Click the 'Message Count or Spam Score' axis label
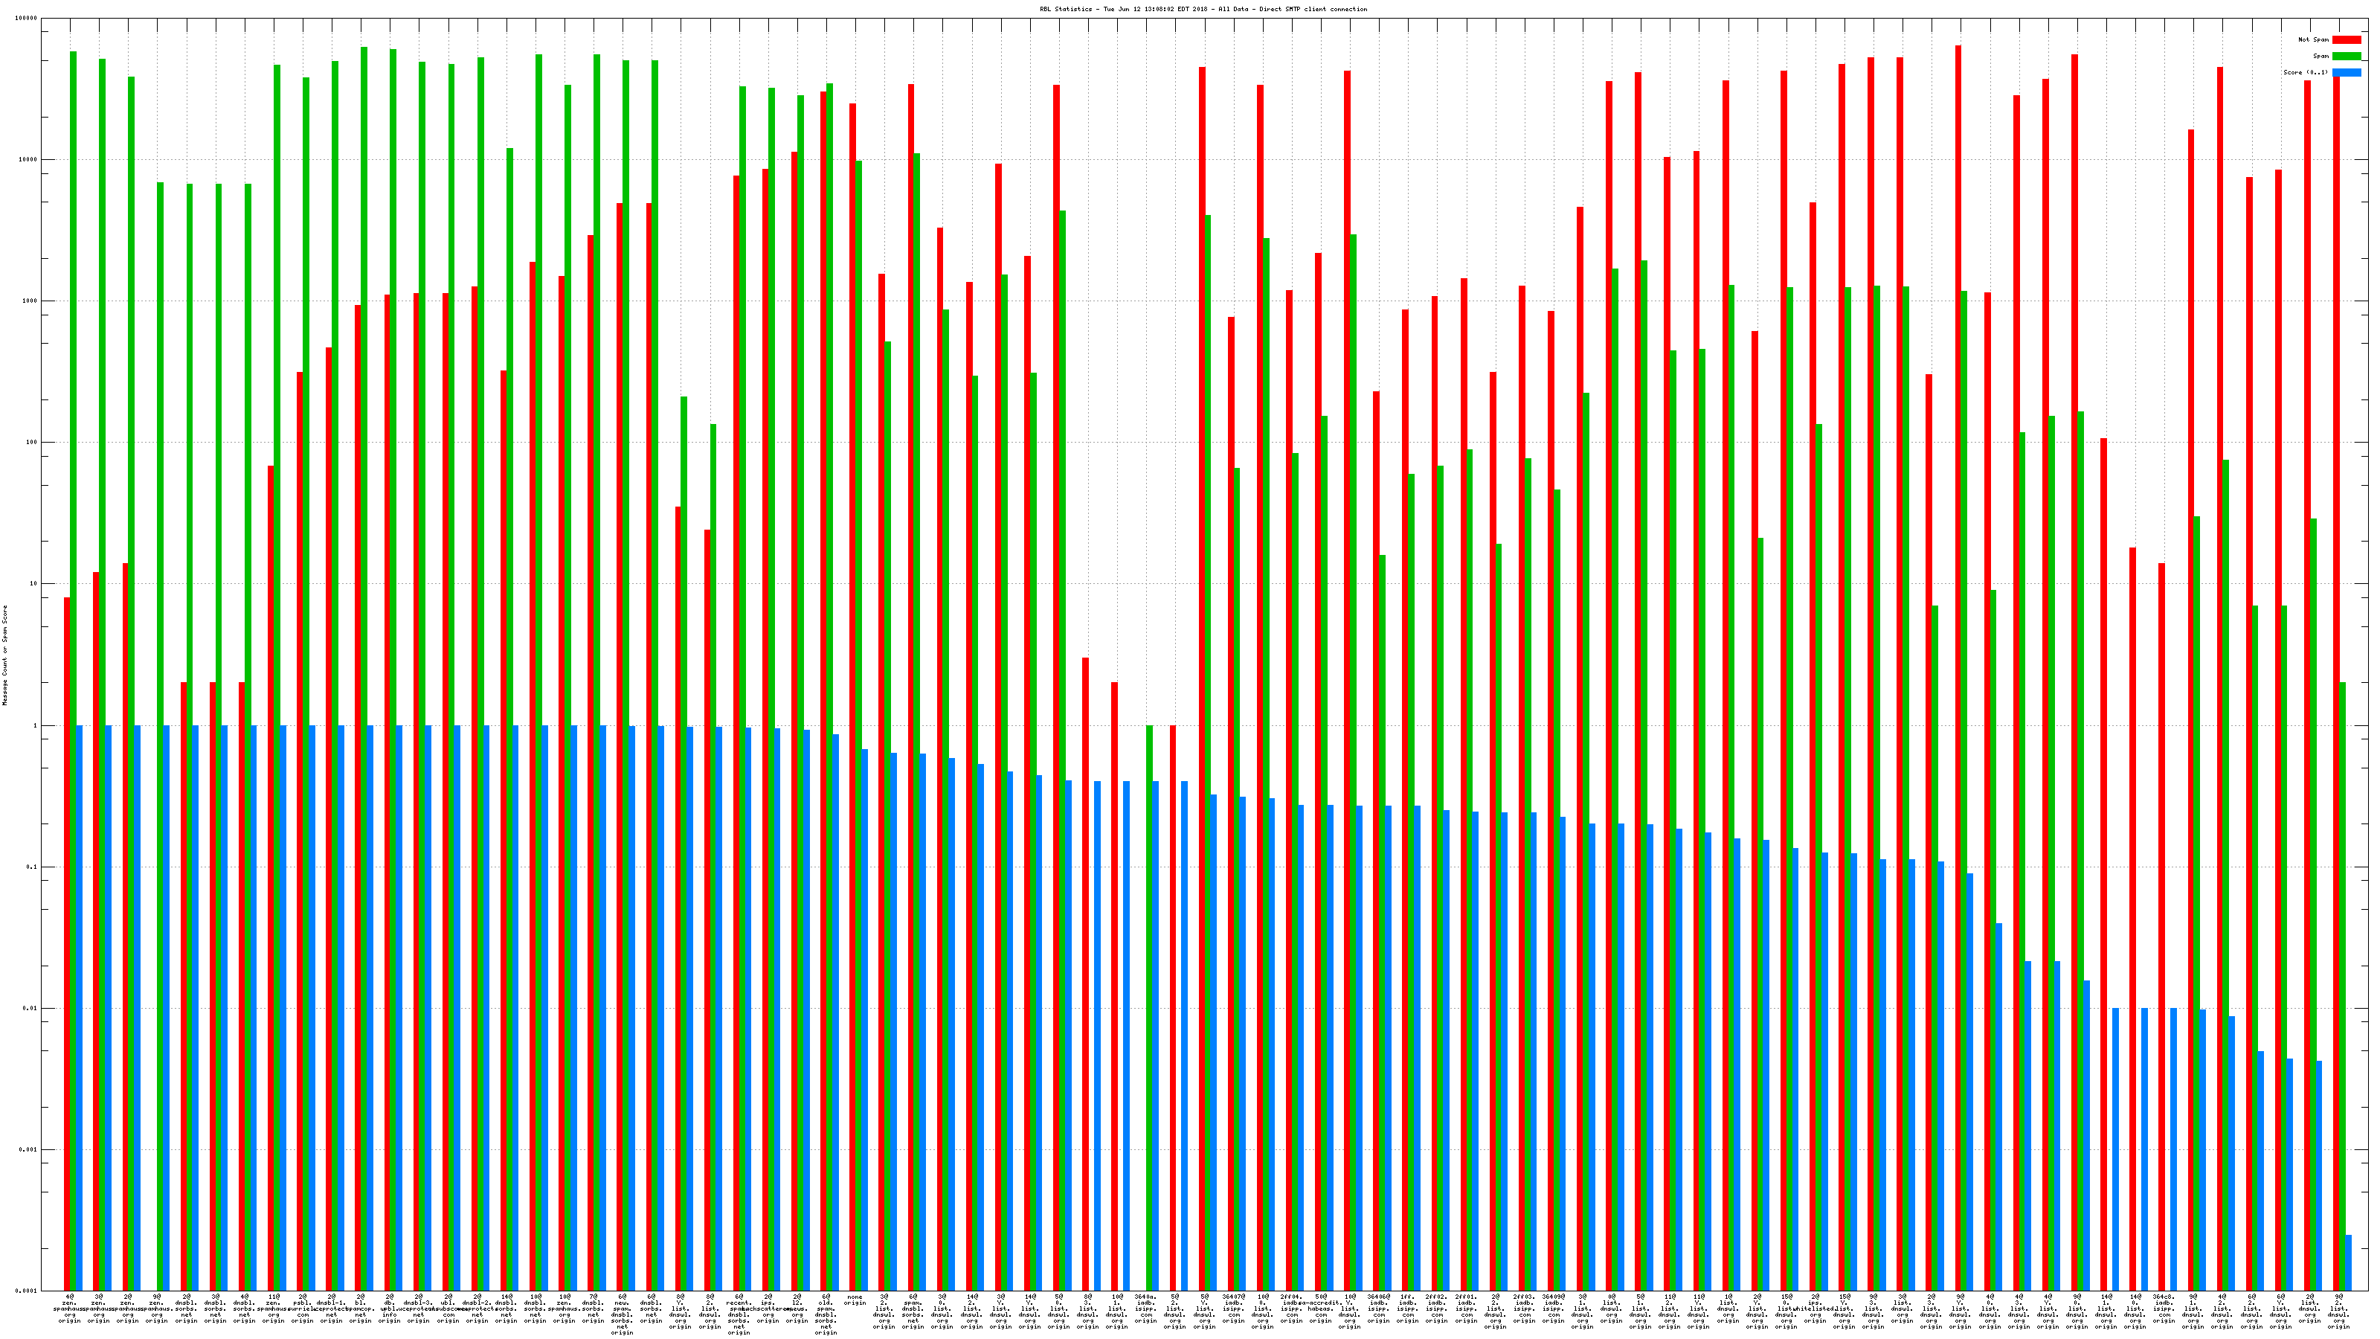The image size is (2380, 1339). pos(4,655)
